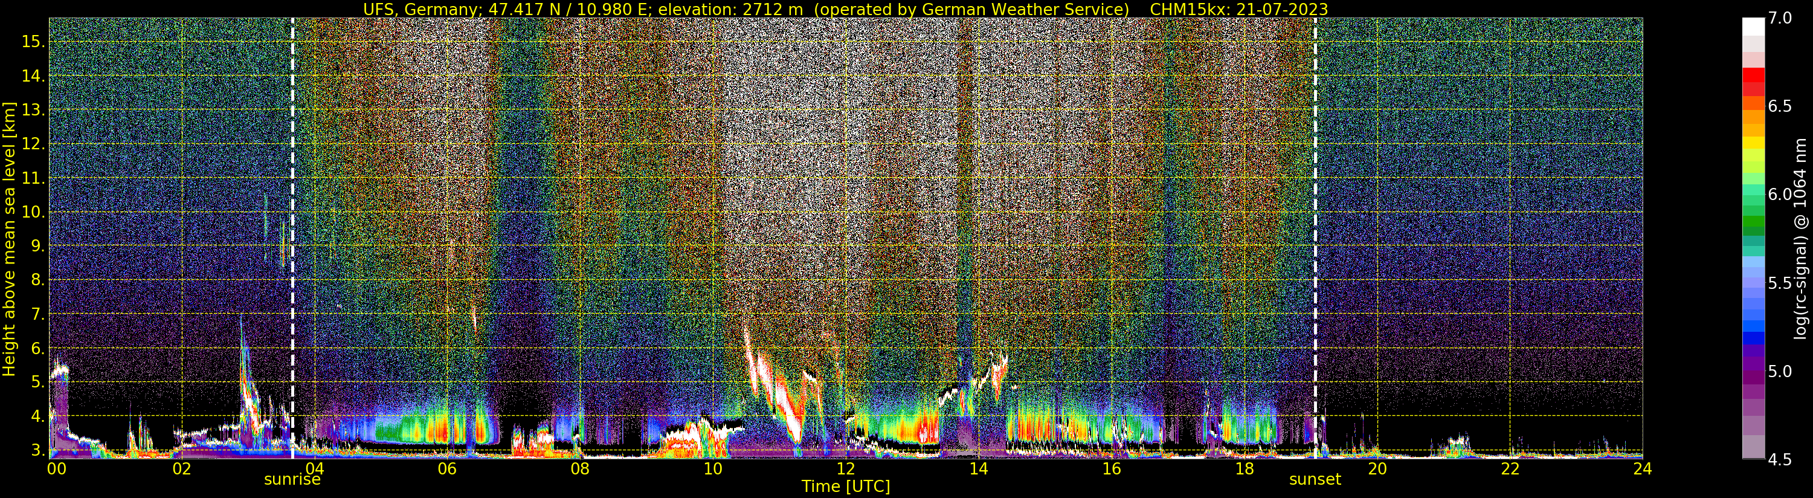This screenshot has width=1813, height=498.
Task: Click the "6." height axis tick label
Action: coord(38,348)
